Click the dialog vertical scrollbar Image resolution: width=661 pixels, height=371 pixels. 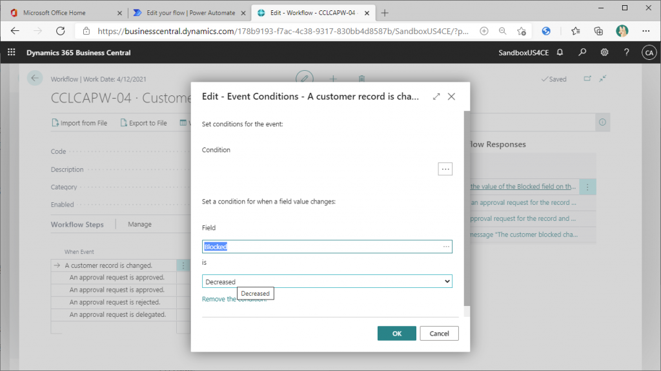coord(467,208)
